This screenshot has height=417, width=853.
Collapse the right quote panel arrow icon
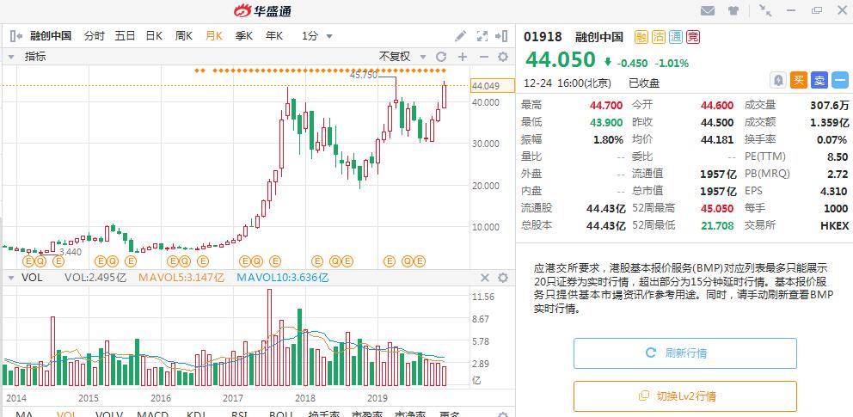501,36
